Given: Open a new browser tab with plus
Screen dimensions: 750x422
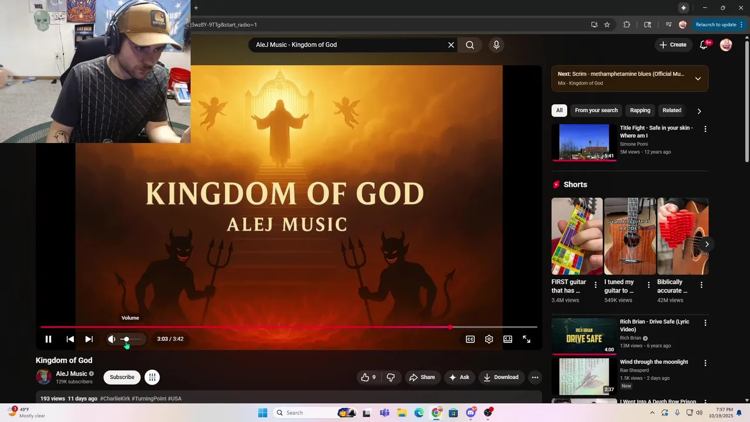Looking at the screenshot, I should (196, 8).
